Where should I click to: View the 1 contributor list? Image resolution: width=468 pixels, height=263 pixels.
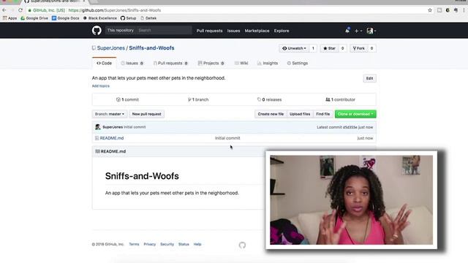[340, 99]
